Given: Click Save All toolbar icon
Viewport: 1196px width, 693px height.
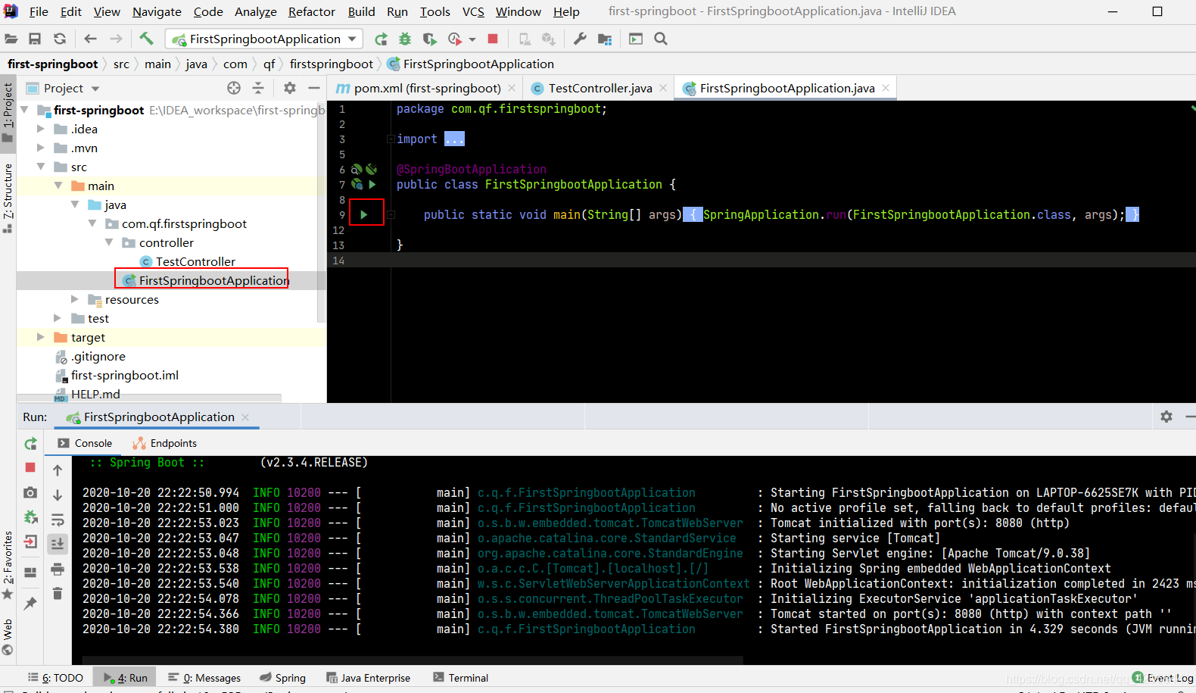Looking at the screenshot, I should (x=35, y=39).
